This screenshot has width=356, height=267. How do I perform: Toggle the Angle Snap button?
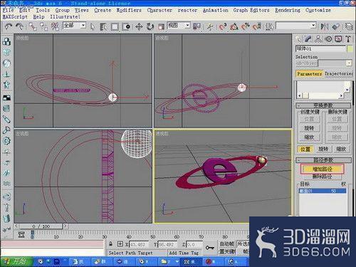pyautogui.click(x=234, y=26)
